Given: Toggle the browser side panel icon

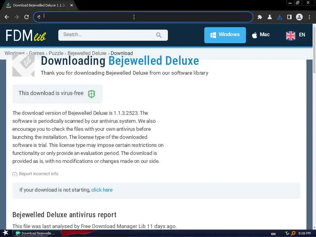Looking at the screenshot, I should [x=289, y=17].
